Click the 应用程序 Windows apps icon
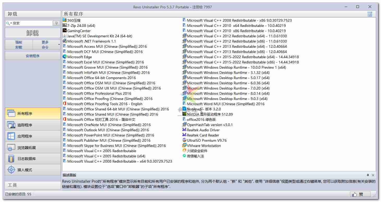381x202 pixels. click(x=11, y=136)
